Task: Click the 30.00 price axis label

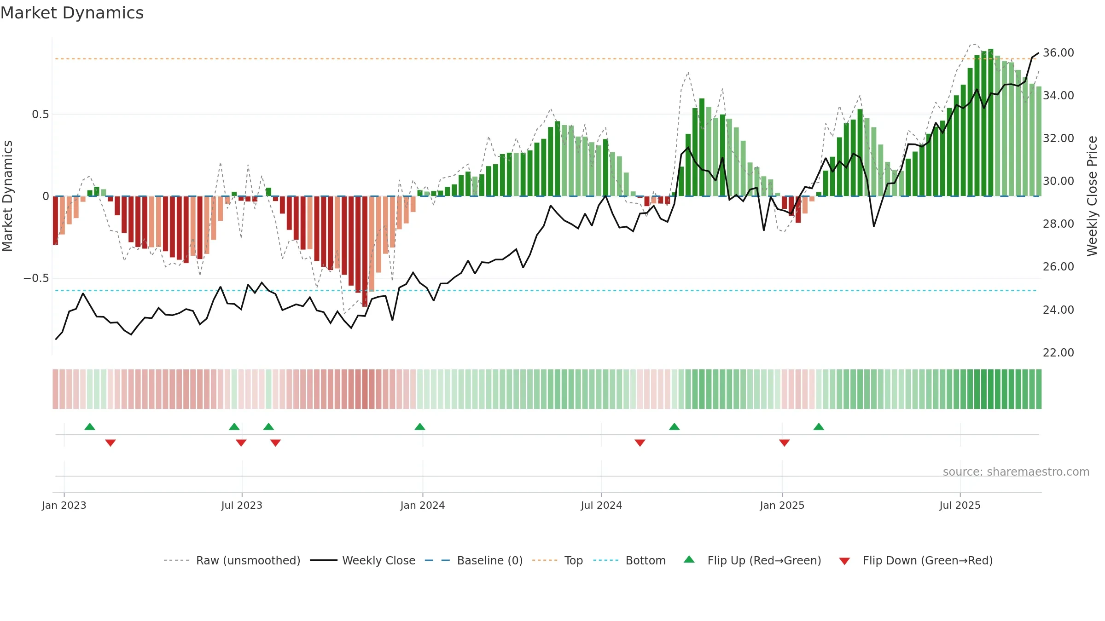Action: (x=1058, y=181)
